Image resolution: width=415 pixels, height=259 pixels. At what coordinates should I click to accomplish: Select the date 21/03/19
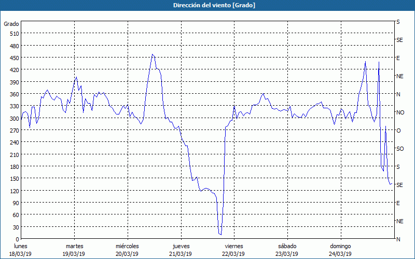point(181,254)
